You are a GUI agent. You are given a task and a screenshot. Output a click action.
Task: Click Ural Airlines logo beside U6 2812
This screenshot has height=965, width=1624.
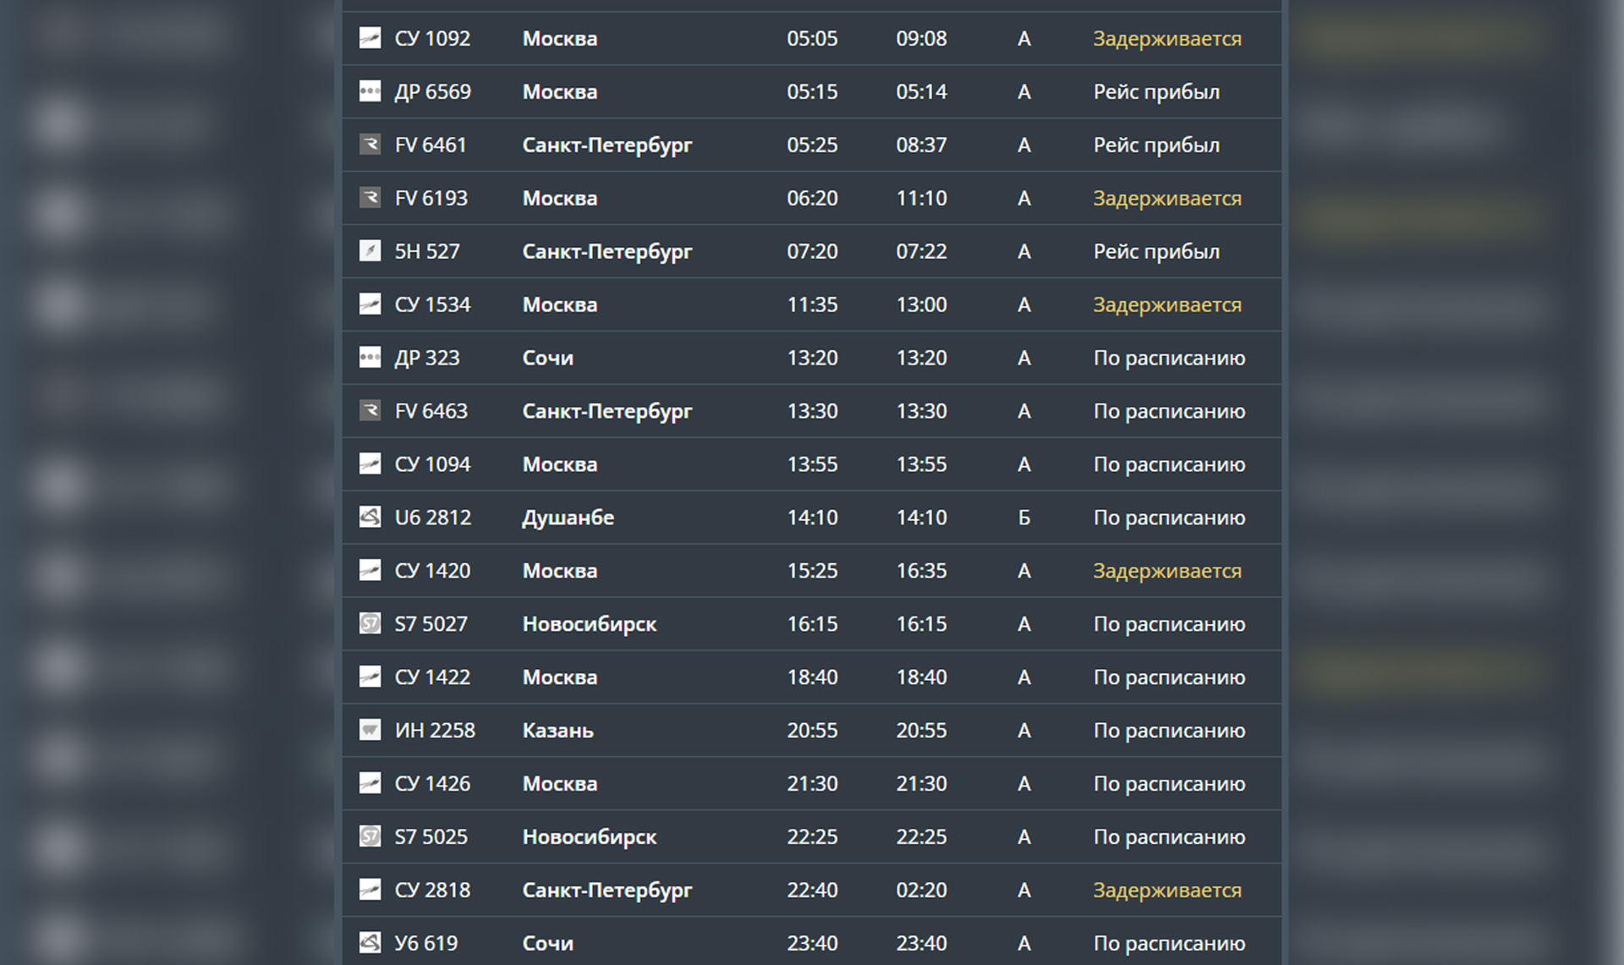click(x=370, y=517)
